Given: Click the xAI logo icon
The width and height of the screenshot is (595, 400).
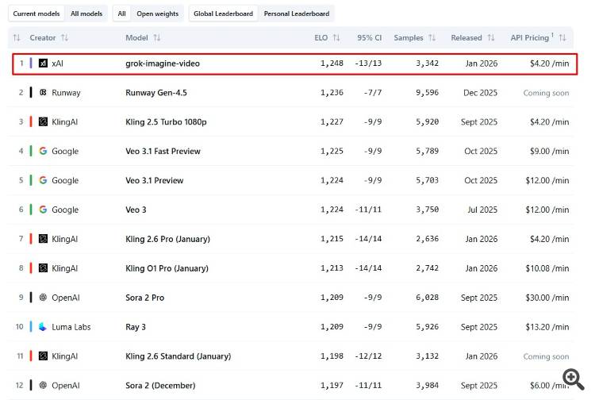Looking at the screenshot, I should 44,63.
